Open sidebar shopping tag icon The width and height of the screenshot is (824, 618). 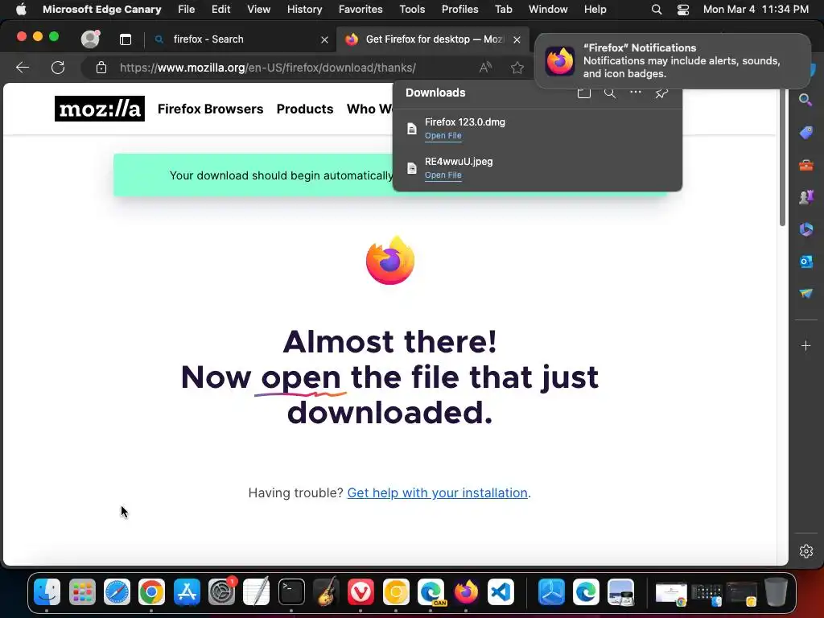(806, 133)
